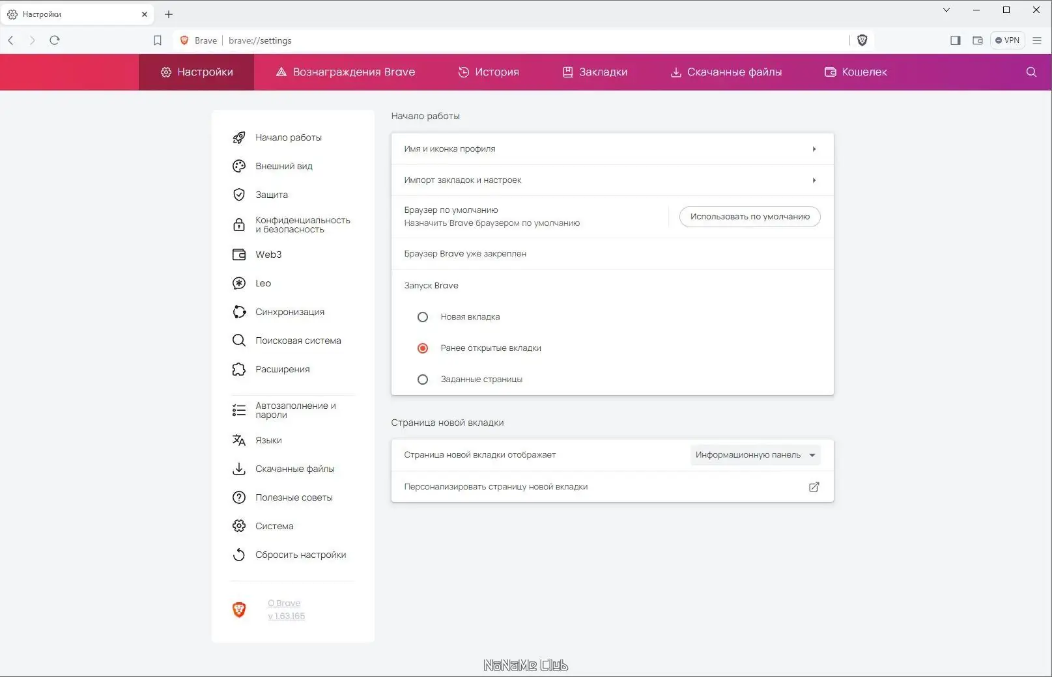Image resolution: width=1052 pixels, height=677 pixels.
Task: Open the tab search chevron dropdown
Action: [946, 10]
